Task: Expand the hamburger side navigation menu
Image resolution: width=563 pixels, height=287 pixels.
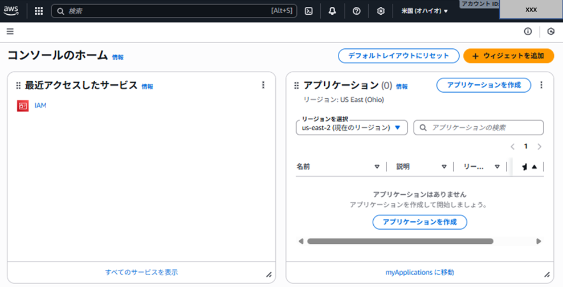Action: (x=10, y=31)
